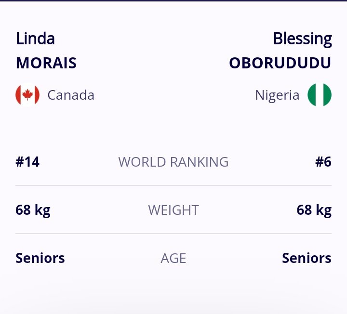Image resolution: width=347 pixels, height=314 pixels.
Task: Click the WORLD RANKING row label
Action: 173,162
